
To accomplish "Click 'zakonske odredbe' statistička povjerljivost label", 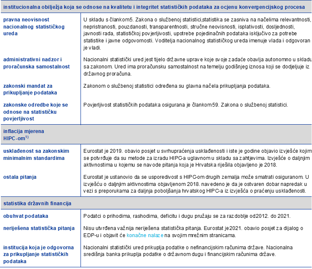I will click(x=35, y=112).
